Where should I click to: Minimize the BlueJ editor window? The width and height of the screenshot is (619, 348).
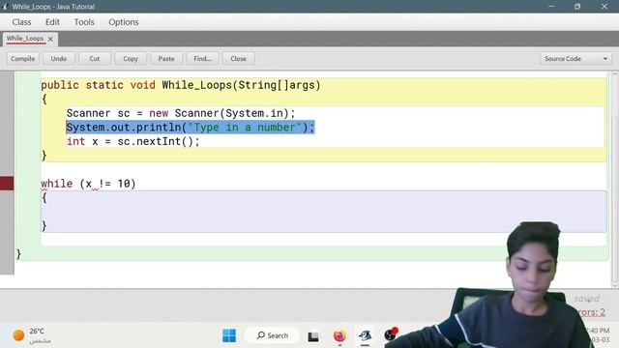tap(551, 7)
